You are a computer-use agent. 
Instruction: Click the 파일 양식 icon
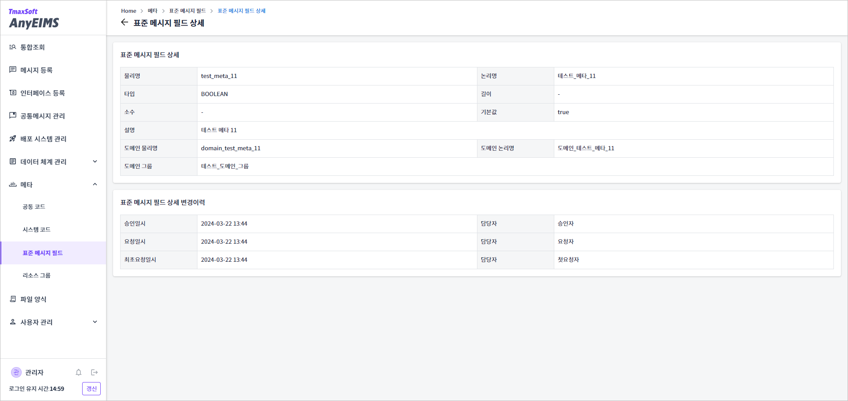pyautogui.click(x=13, y=299)
